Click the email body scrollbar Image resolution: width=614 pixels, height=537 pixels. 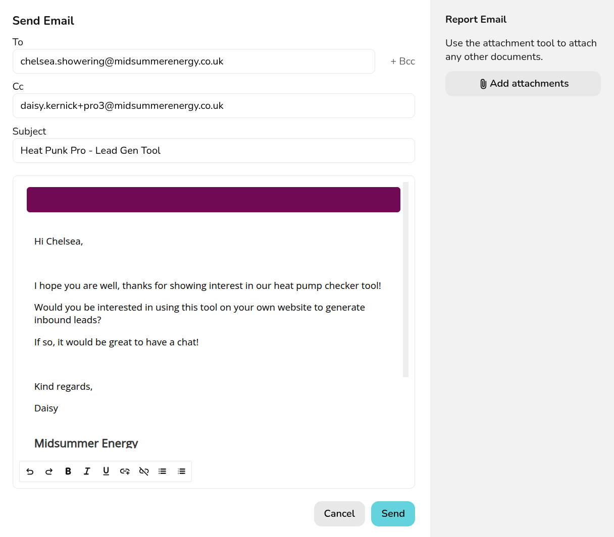click(x=405, y=280)
